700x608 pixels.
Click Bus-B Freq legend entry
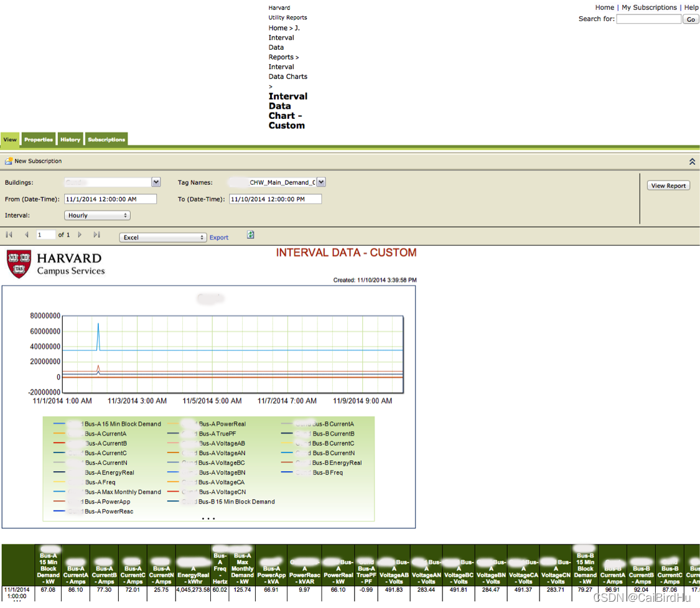click(312, 472)
